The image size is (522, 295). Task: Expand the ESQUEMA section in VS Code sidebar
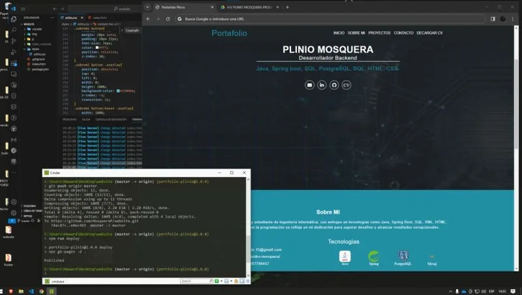tap(29, 206)
